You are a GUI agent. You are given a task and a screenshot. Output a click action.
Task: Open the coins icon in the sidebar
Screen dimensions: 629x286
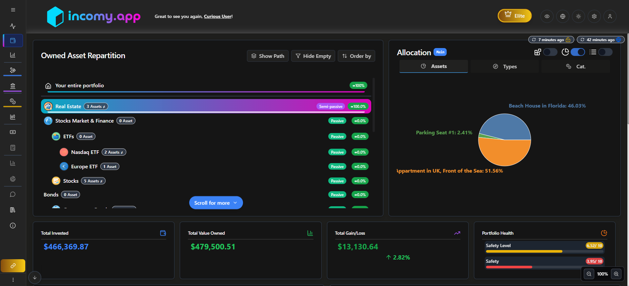coord(13,101)
